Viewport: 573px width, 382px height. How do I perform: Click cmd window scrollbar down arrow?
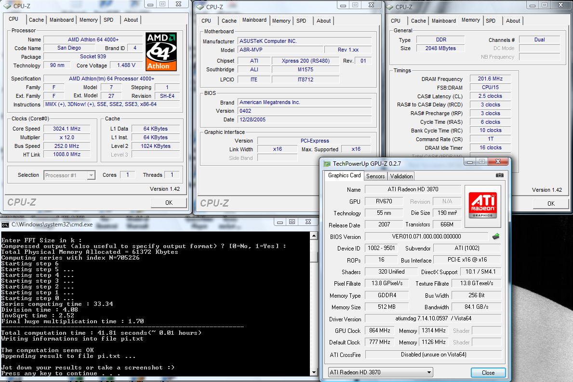click(314, 372)
